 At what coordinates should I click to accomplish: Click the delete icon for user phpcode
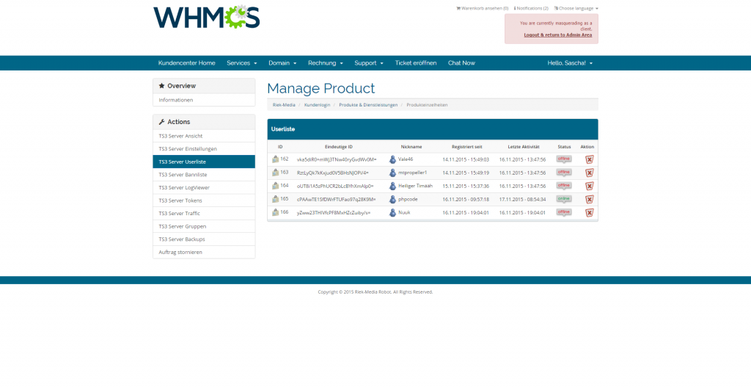pyautogui.click(x=589, y=199)
